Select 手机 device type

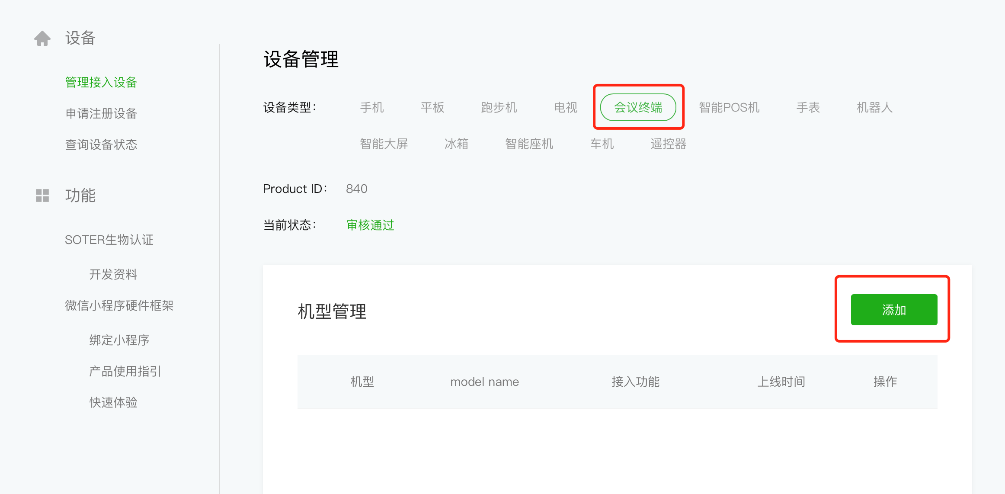click(x=371, y=107)
